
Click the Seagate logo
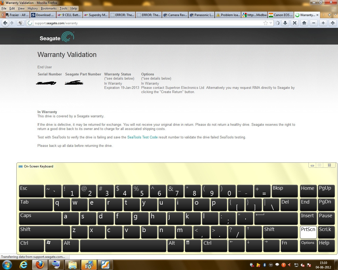57,37
